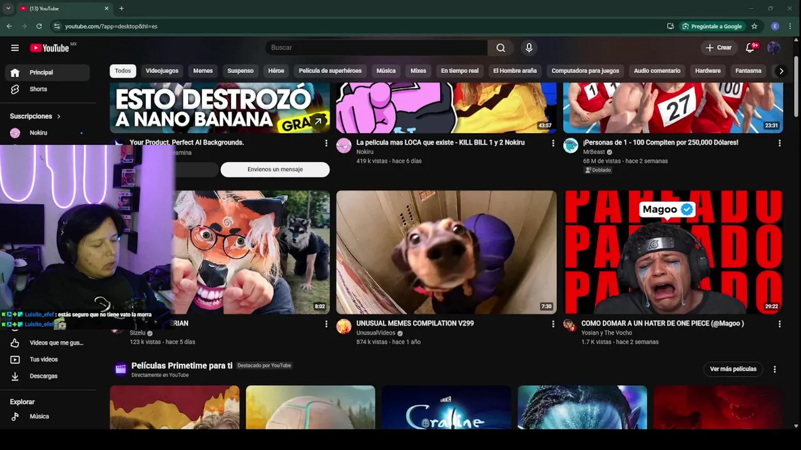Open the Coraline movie poster
The height and width of the screenshot is (450, 801).
point(446,407)
